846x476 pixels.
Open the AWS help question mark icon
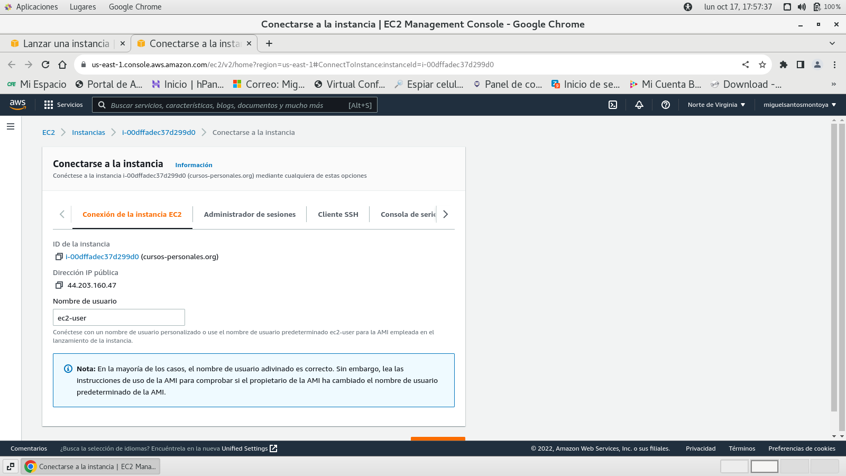point(666,105)
